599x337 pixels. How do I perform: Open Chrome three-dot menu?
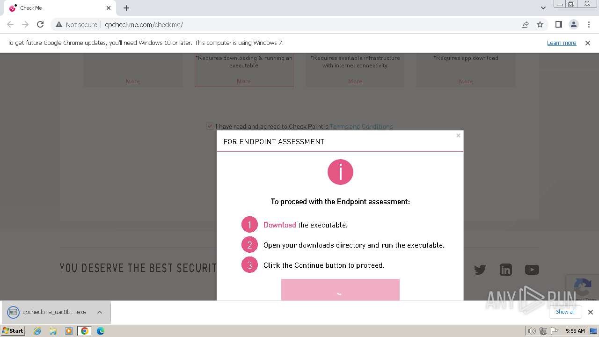[589, 24]
